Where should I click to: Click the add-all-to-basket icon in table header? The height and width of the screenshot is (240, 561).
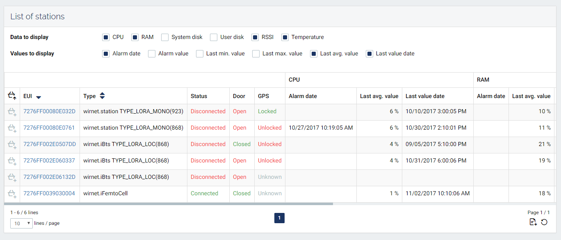tap(12, 96)
